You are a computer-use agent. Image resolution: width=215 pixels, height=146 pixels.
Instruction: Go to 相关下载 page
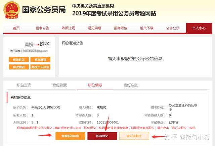pyautogui.click(x=146, y=28)
